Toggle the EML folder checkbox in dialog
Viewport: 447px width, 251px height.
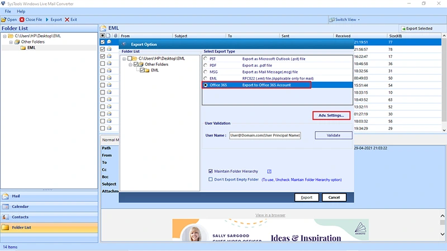click(142, 70)
